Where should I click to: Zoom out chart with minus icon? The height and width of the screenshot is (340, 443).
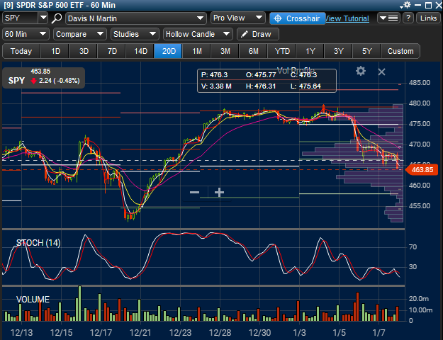[x=194, y=193]
